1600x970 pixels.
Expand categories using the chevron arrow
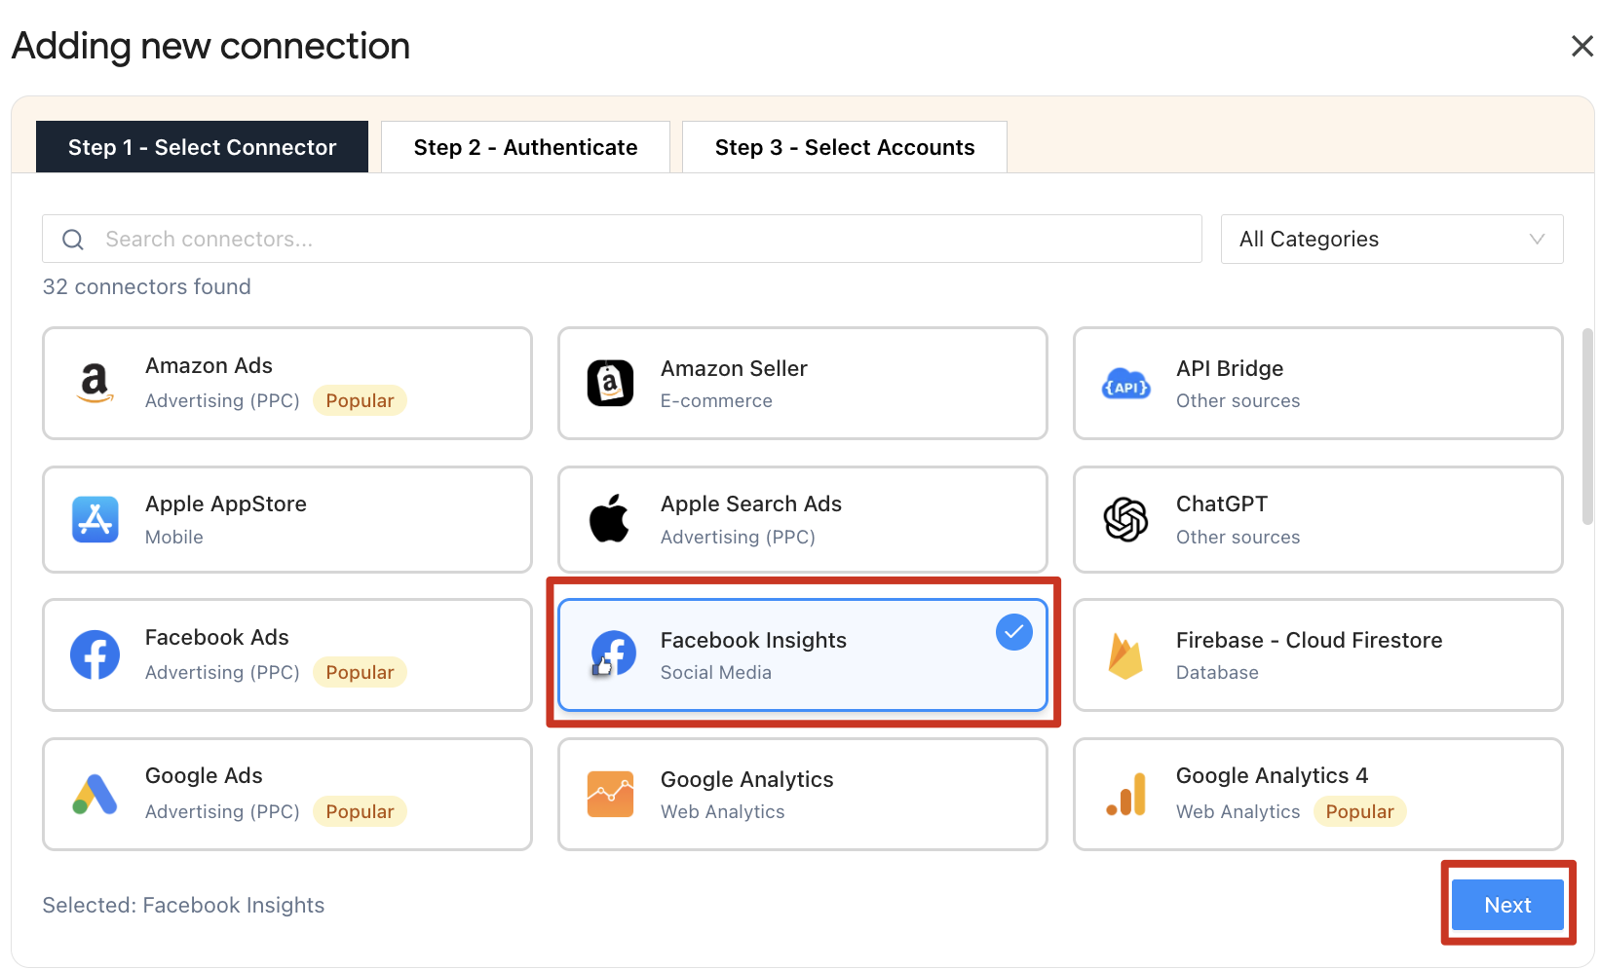click(1537, 240)
